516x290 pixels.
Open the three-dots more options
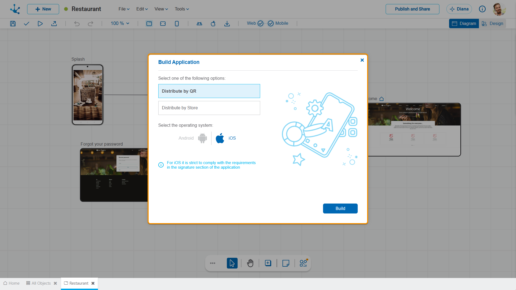coord(213,263)
